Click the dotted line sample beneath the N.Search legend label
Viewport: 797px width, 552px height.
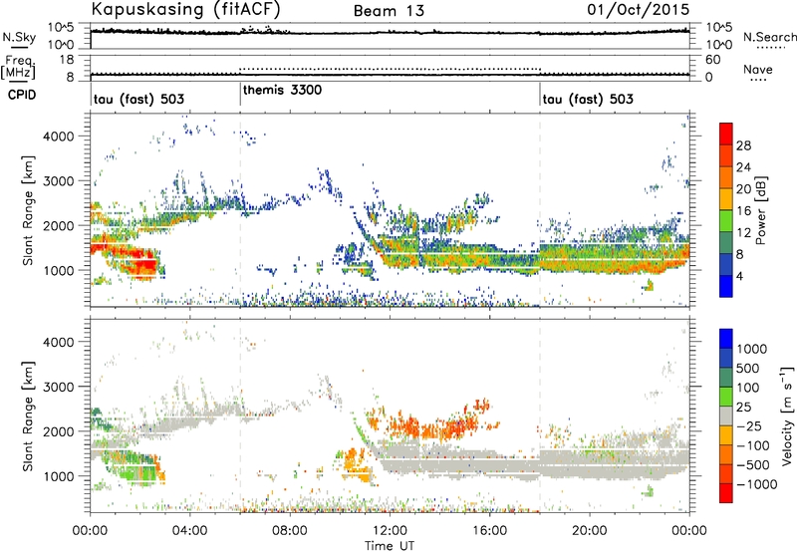click(770, 48)
